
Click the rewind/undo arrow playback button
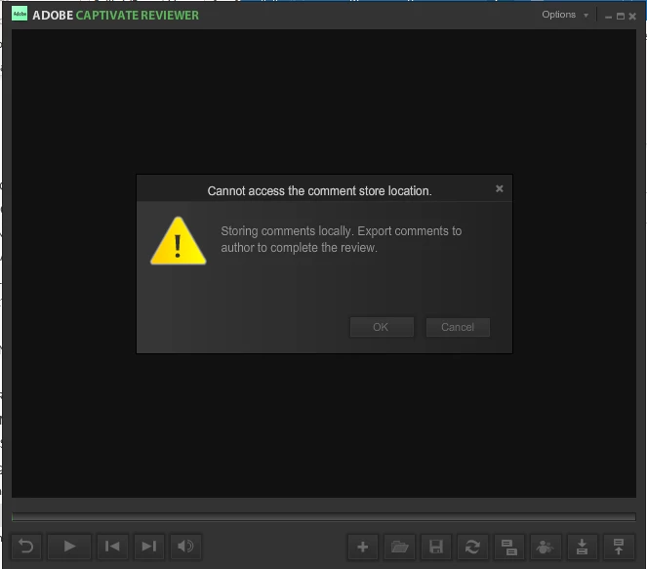(26, 547)
